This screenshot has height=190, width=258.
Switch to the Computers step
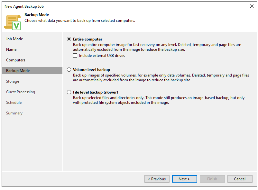tap(16, 60)
